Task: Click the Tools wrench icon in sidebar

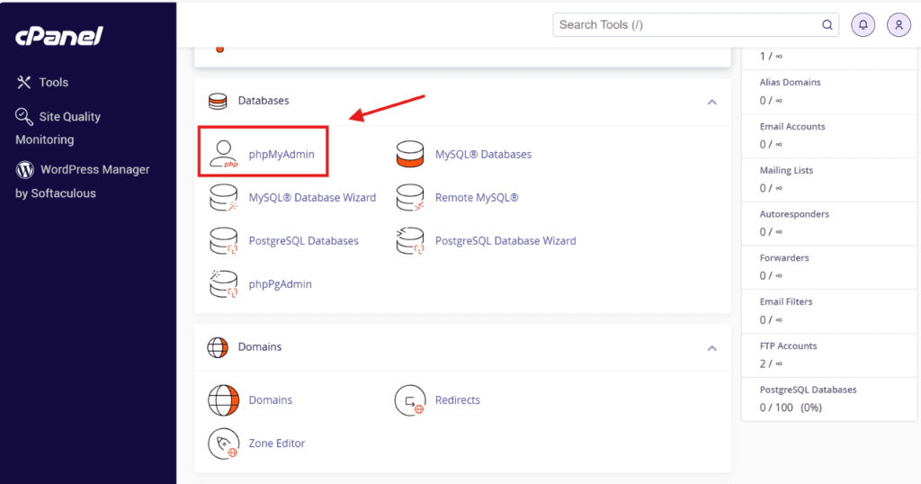Action: coord(23,82)
